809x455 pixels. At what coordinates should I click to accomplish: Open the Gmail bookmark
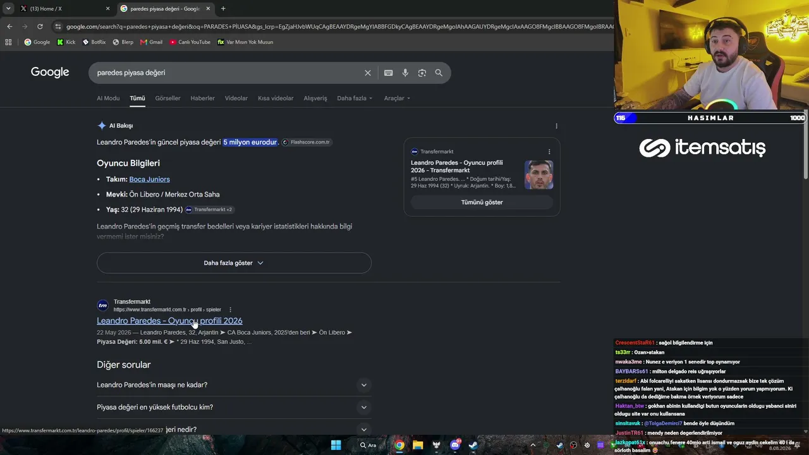[152, 42]
